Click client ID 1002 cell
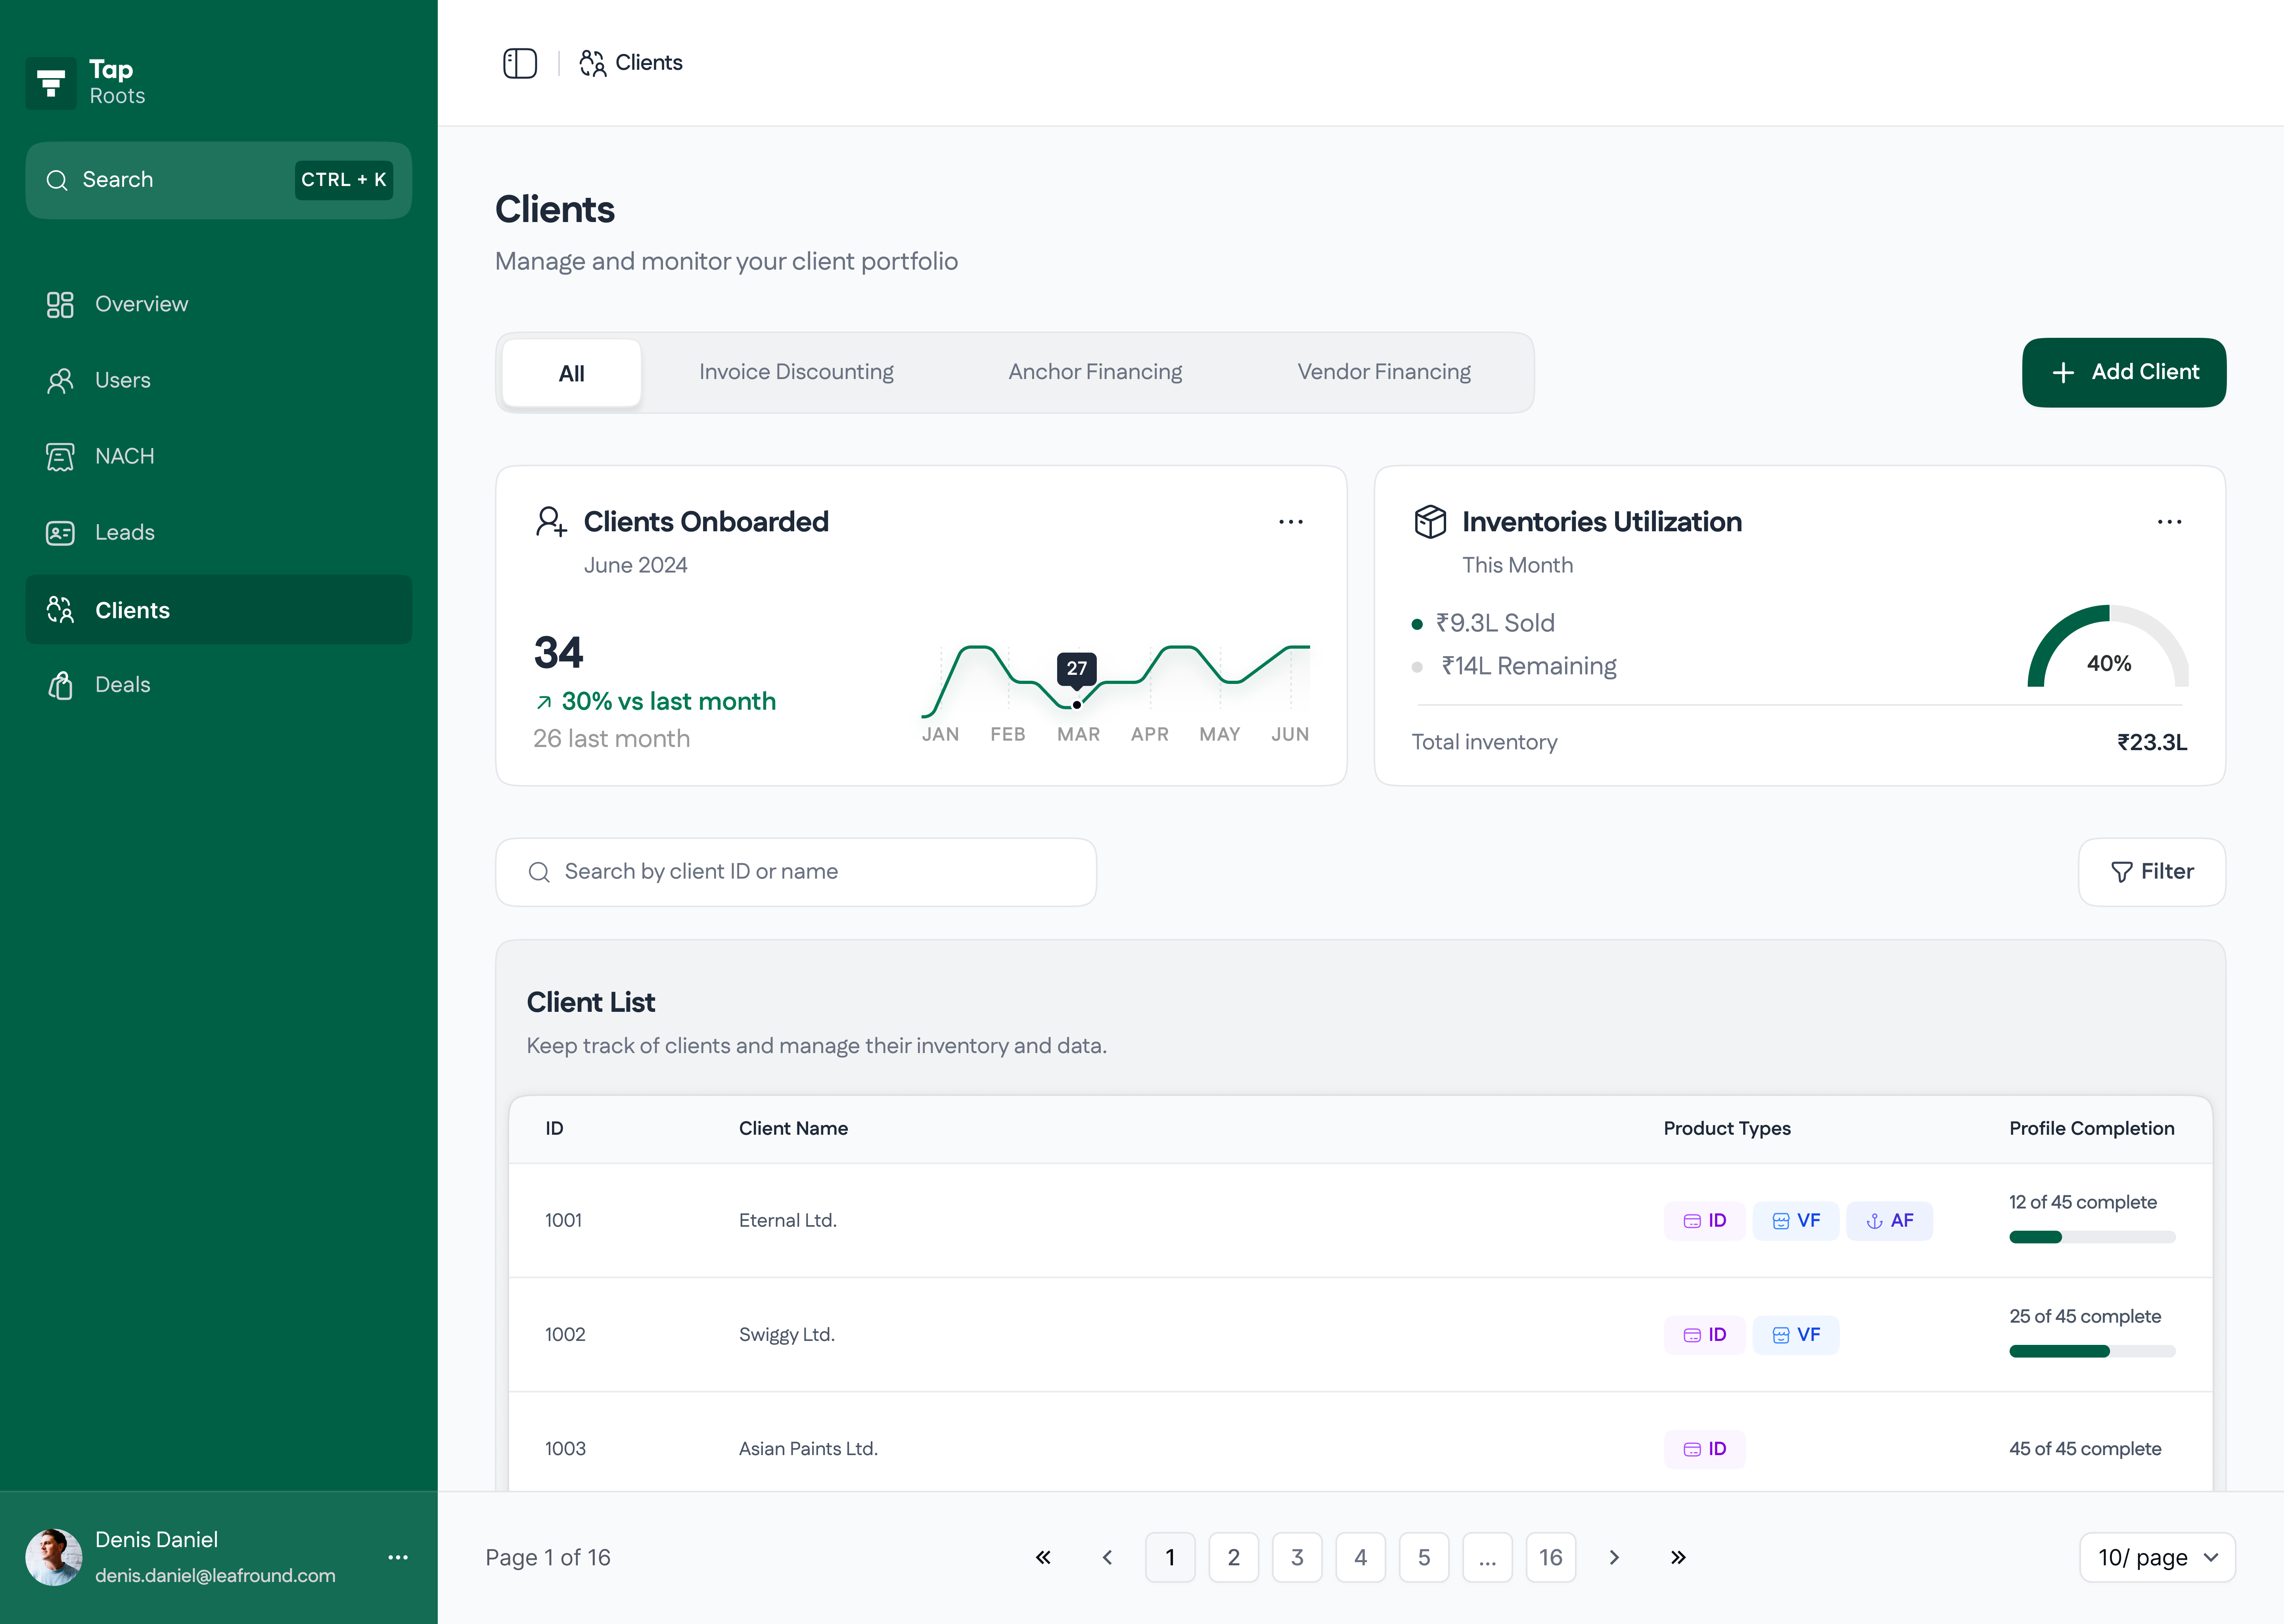Screen dimensions: 2284x1624 (x=565, y=1334)
